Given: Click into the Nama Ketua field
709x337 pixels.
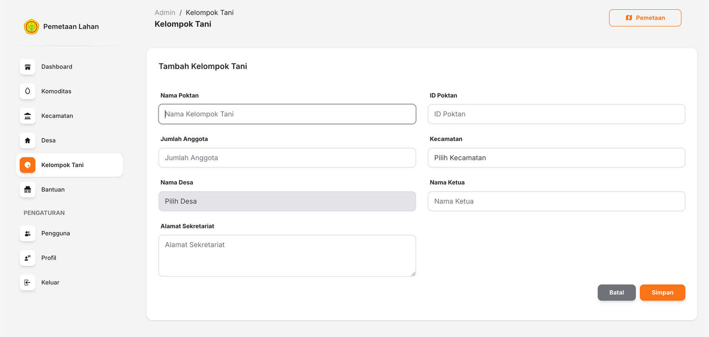Looking at the screenshot, I should [x=557, y=201].
